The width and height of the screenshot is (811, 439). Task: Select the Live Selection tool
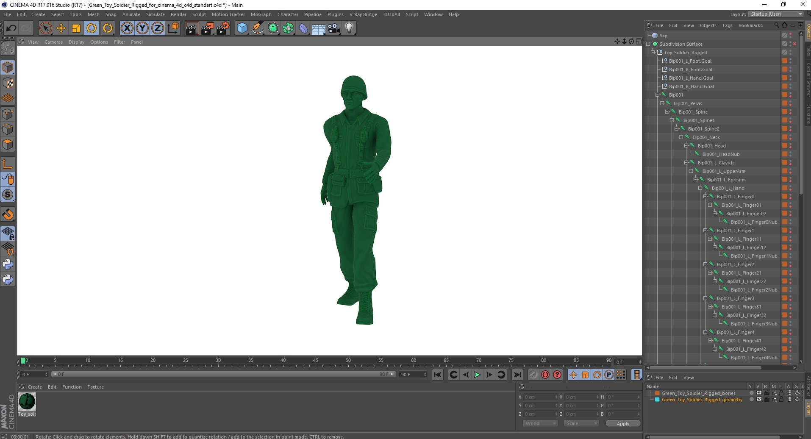pyautogui.click(x=45, y=28)
